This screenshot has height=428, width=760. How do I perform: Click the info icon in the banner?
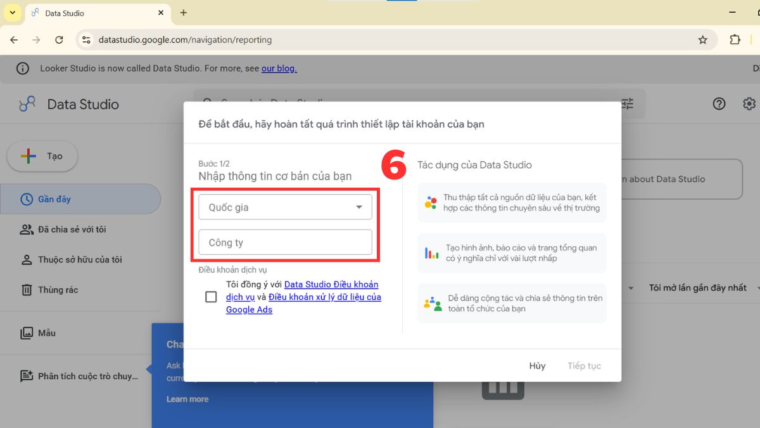click(22, 68)
